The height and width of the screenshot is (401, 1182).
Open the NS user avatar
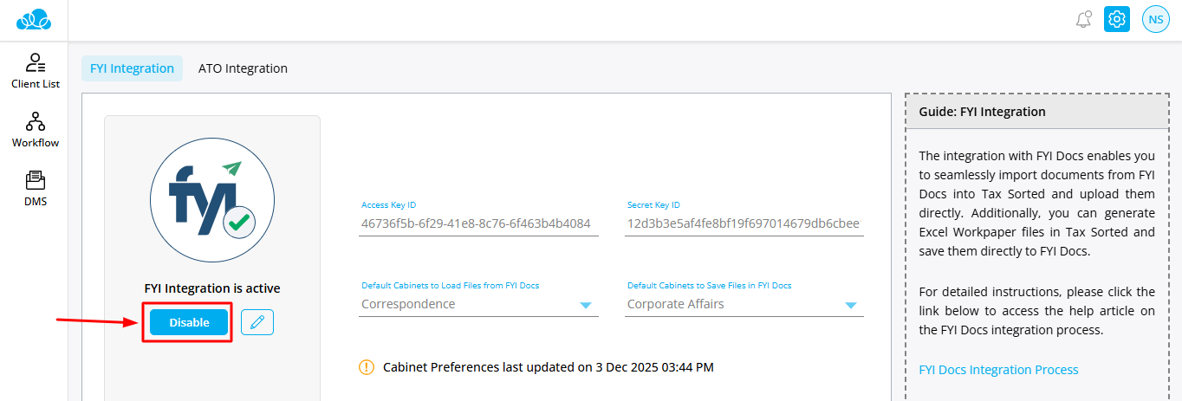(x=1156, y=19)
